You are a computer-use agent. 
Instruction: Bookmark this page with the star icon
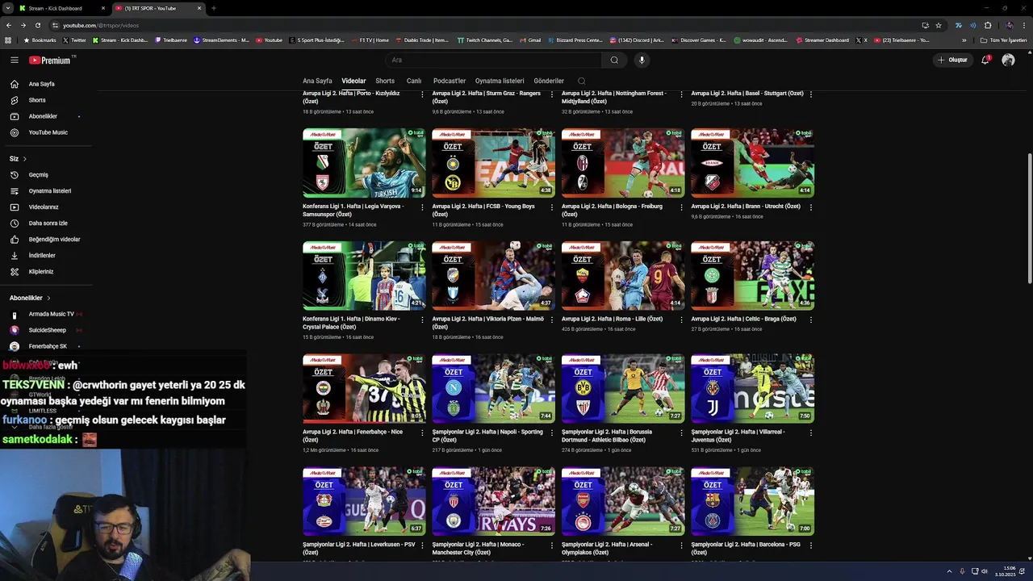[x=939, y=25]
